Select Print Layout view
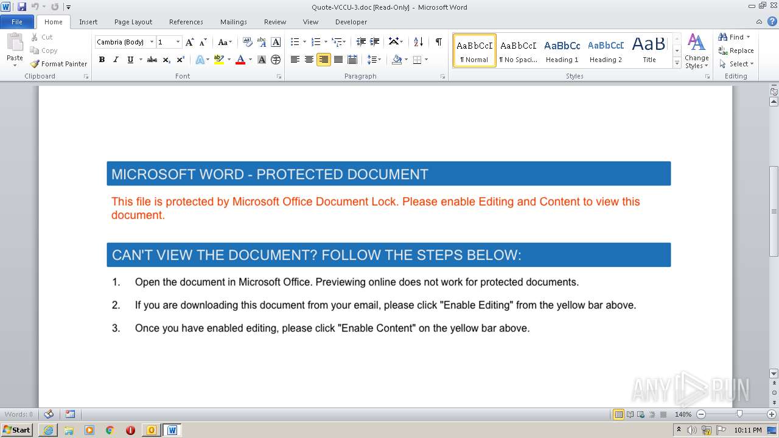Image resolution: width=779 pixels, height=438 pixels. 618,414
